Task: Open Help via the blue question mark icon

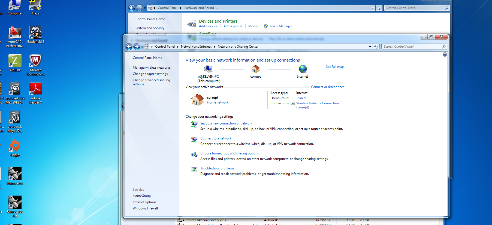Action: pyautogui.click(x=445, y=54)
